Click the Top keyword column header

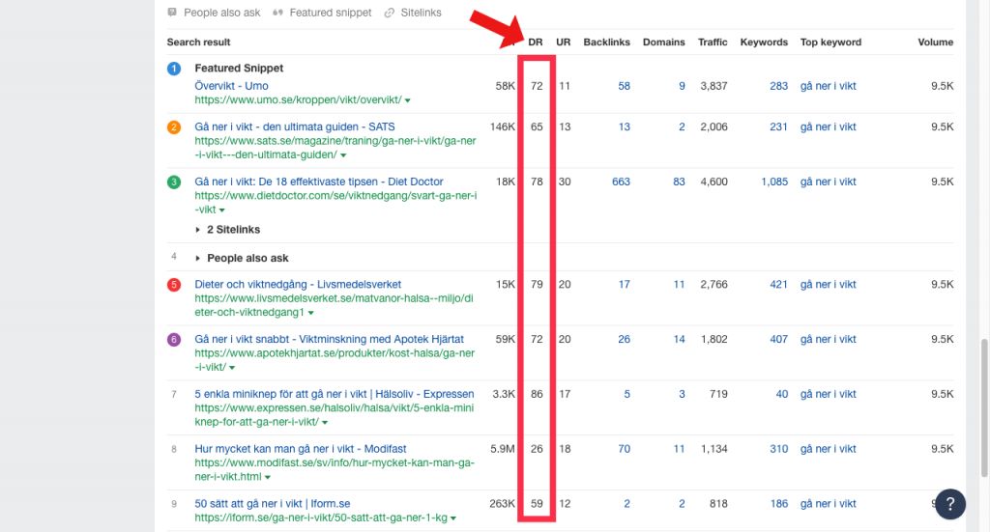point(830,42)
